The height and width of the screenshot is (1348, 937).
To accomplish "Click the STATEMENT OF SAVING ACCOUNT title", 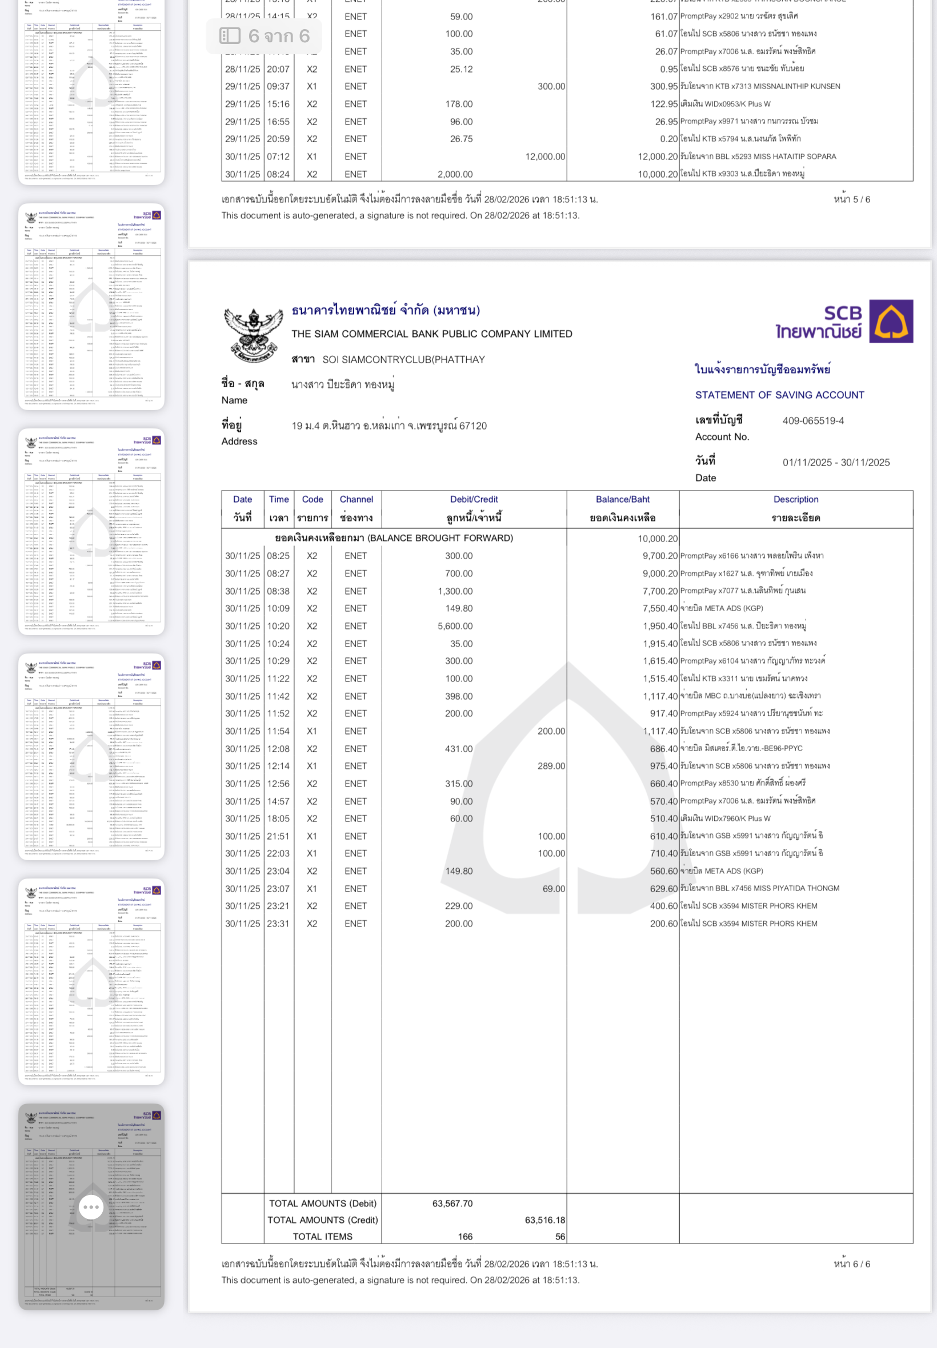I will tap(779, 395).
